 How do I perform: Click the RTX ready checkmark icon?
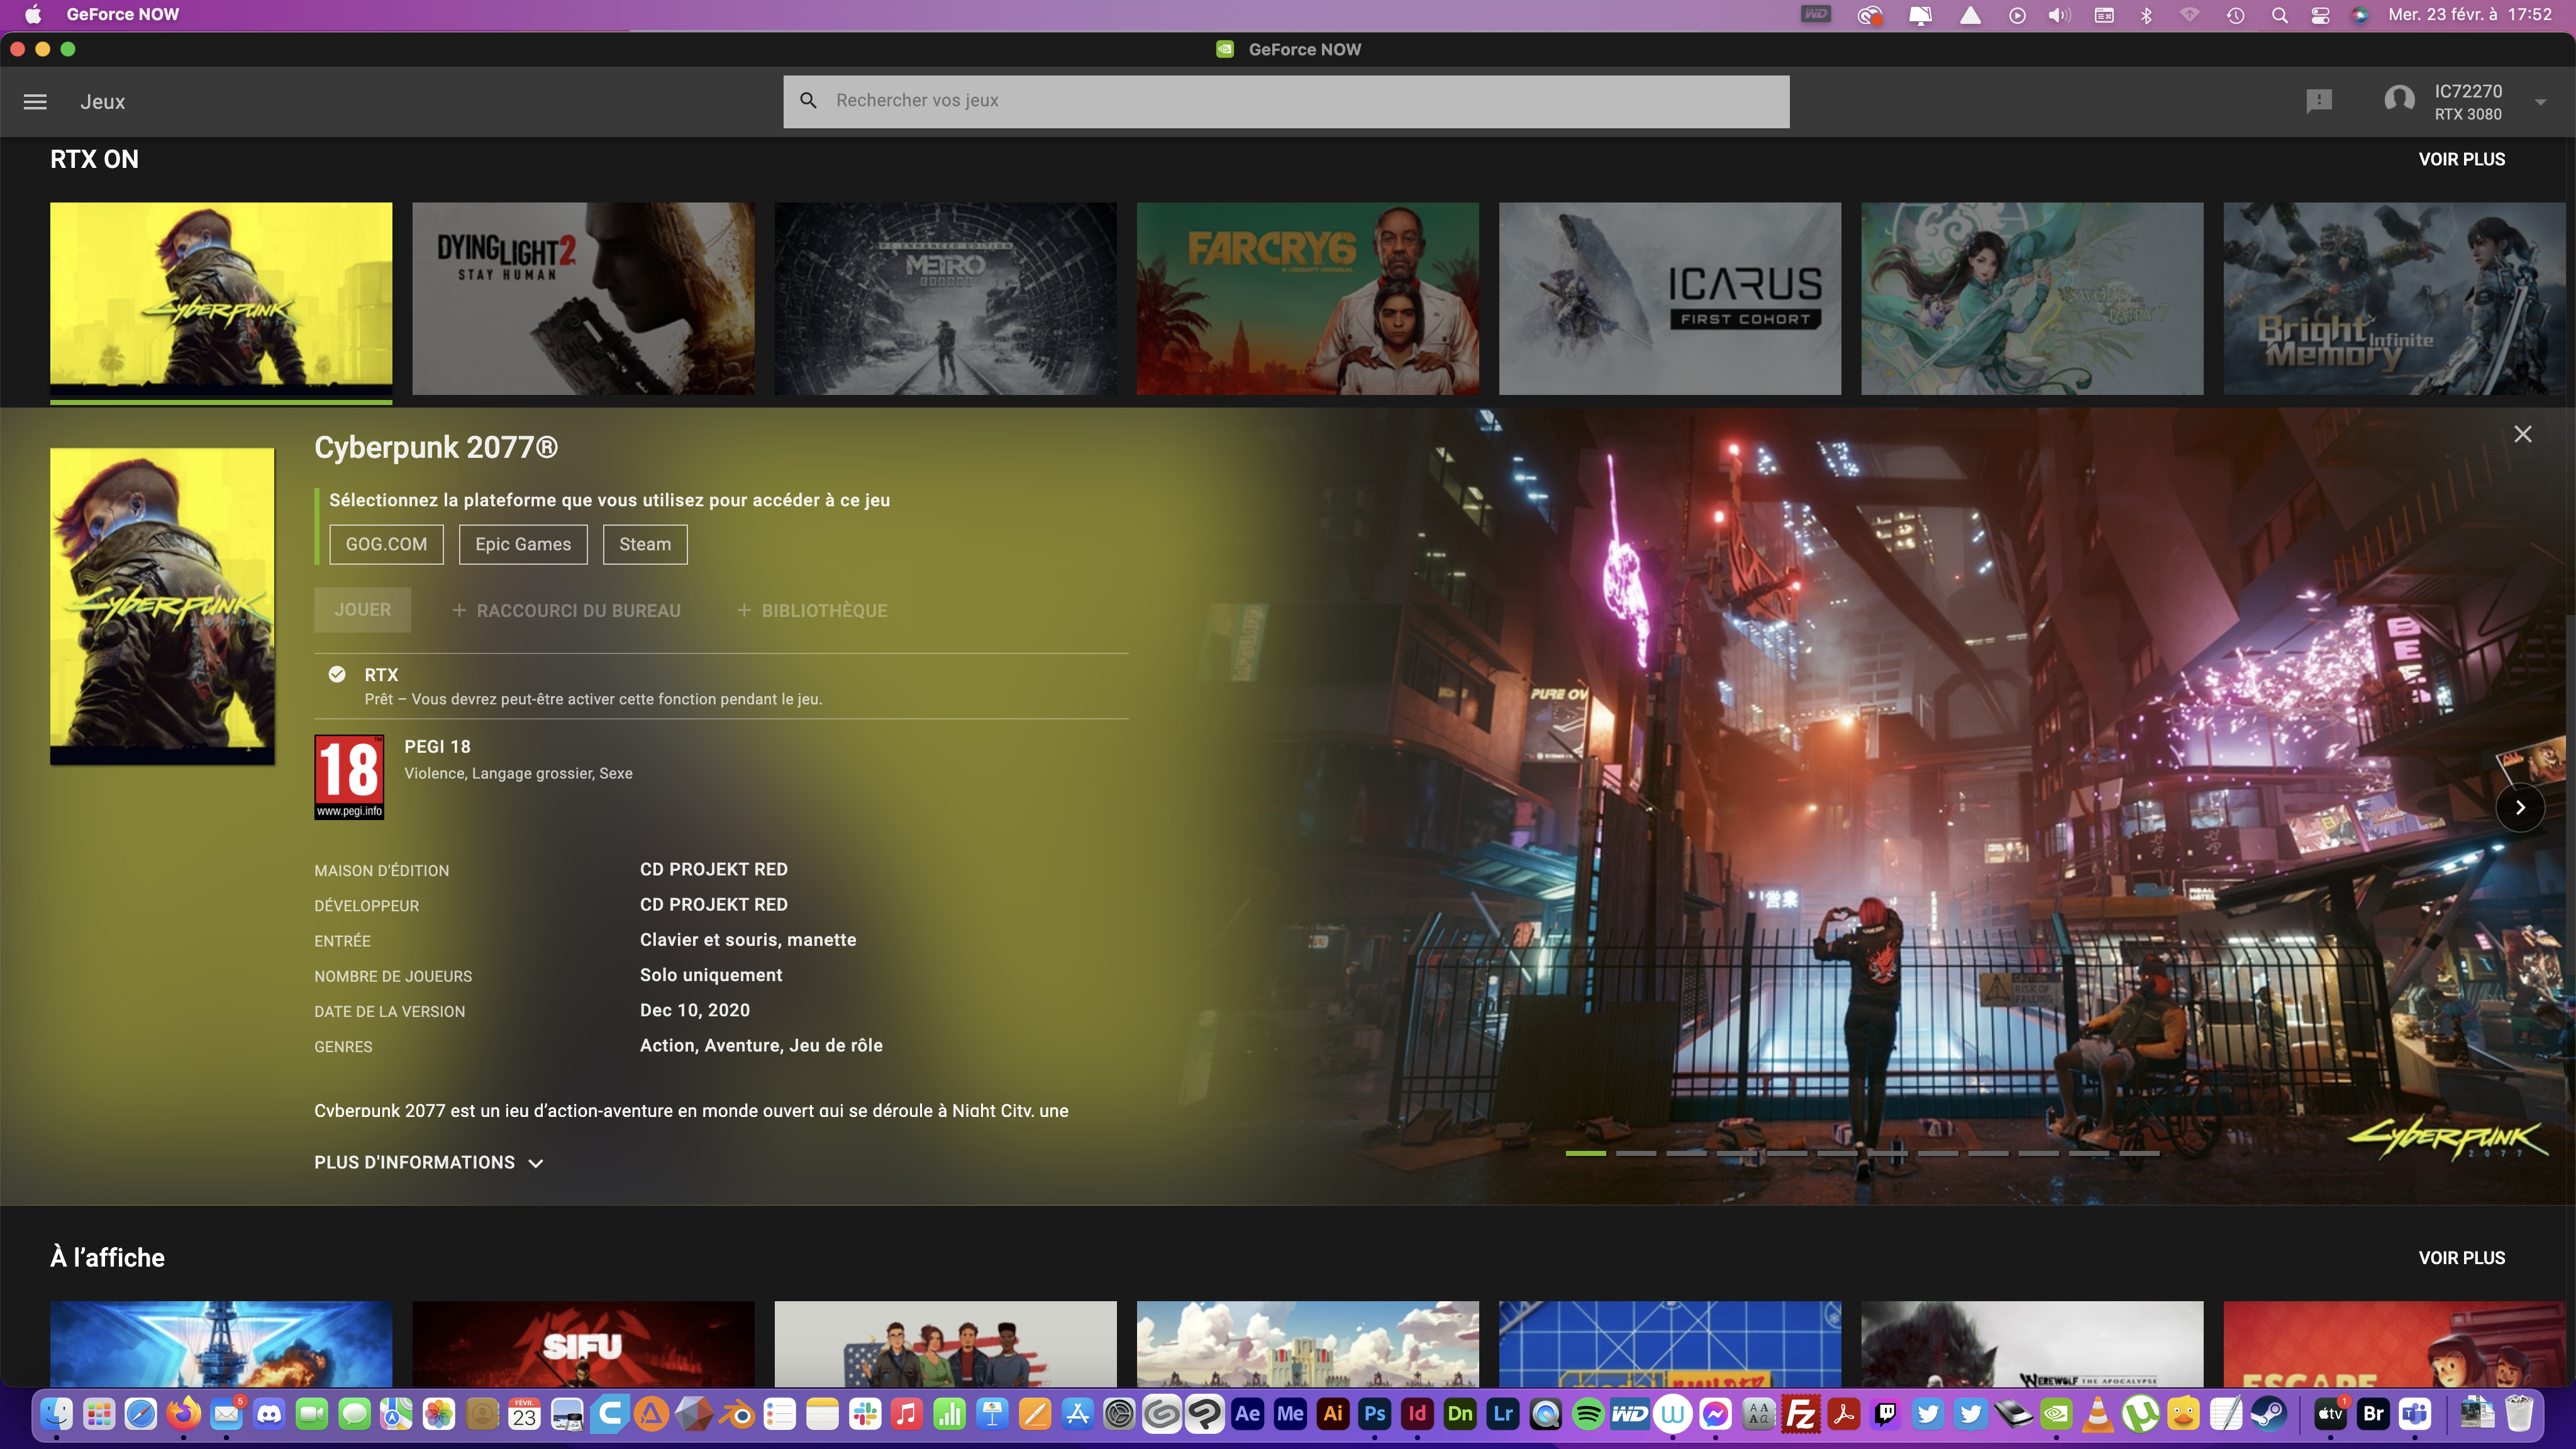(x=337, y=674)
